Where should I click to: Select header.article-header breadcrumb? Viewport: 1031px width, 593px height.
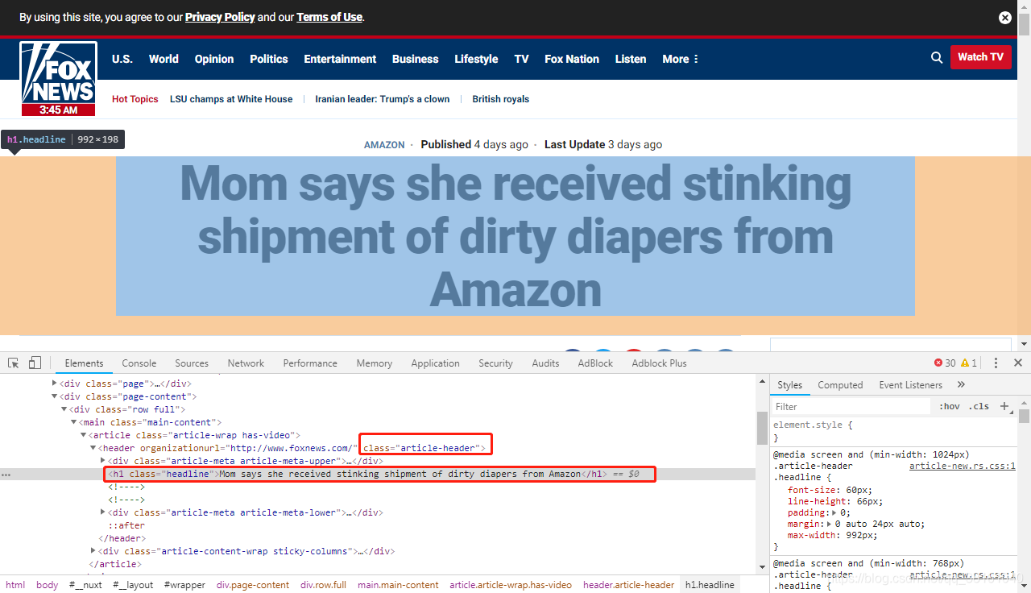click(x=629, y=585)
